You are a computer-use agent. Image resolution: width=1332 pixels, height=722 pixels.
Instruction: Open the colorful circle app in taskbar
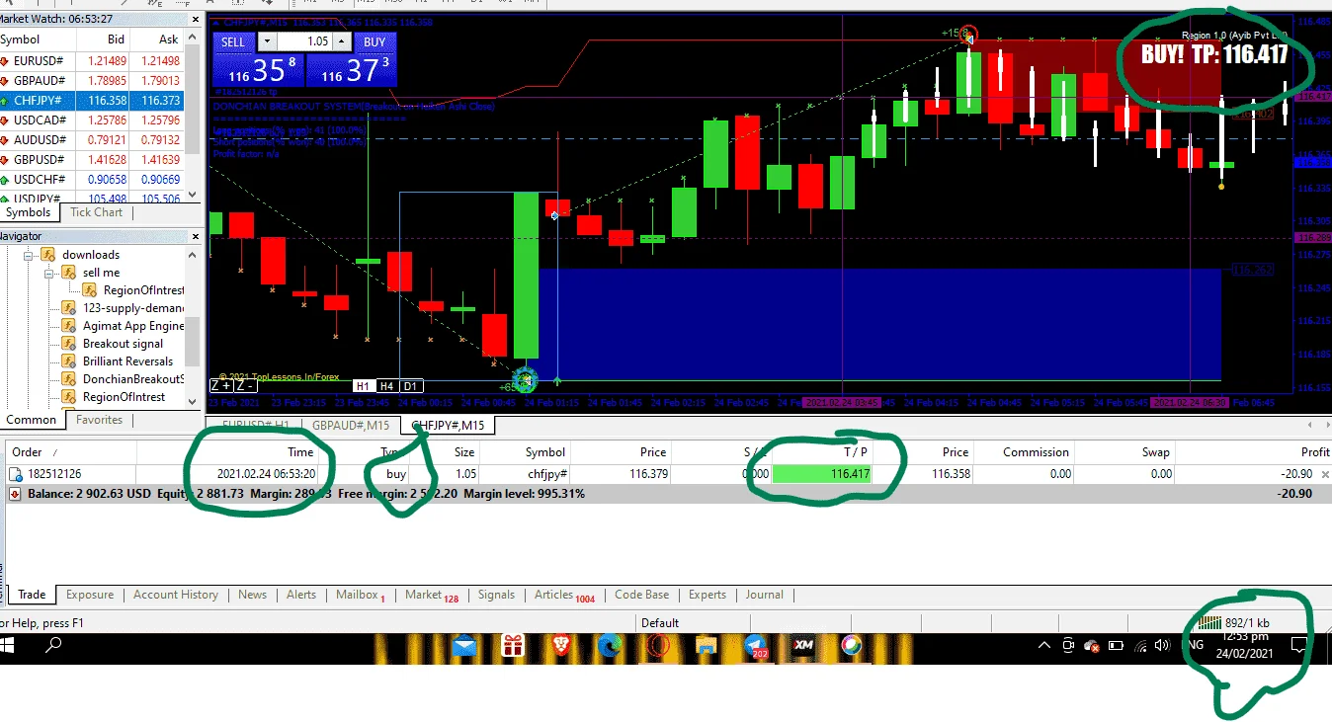tap(851, 646)
